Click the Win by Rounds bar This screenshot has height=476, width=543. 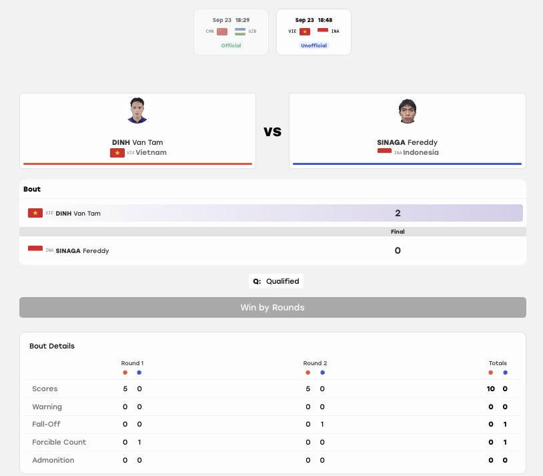[x=273, y=307]
